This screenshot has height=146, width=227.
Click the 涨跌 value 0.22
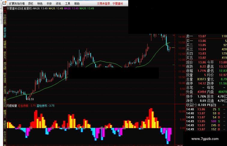(x=203, y=67)
